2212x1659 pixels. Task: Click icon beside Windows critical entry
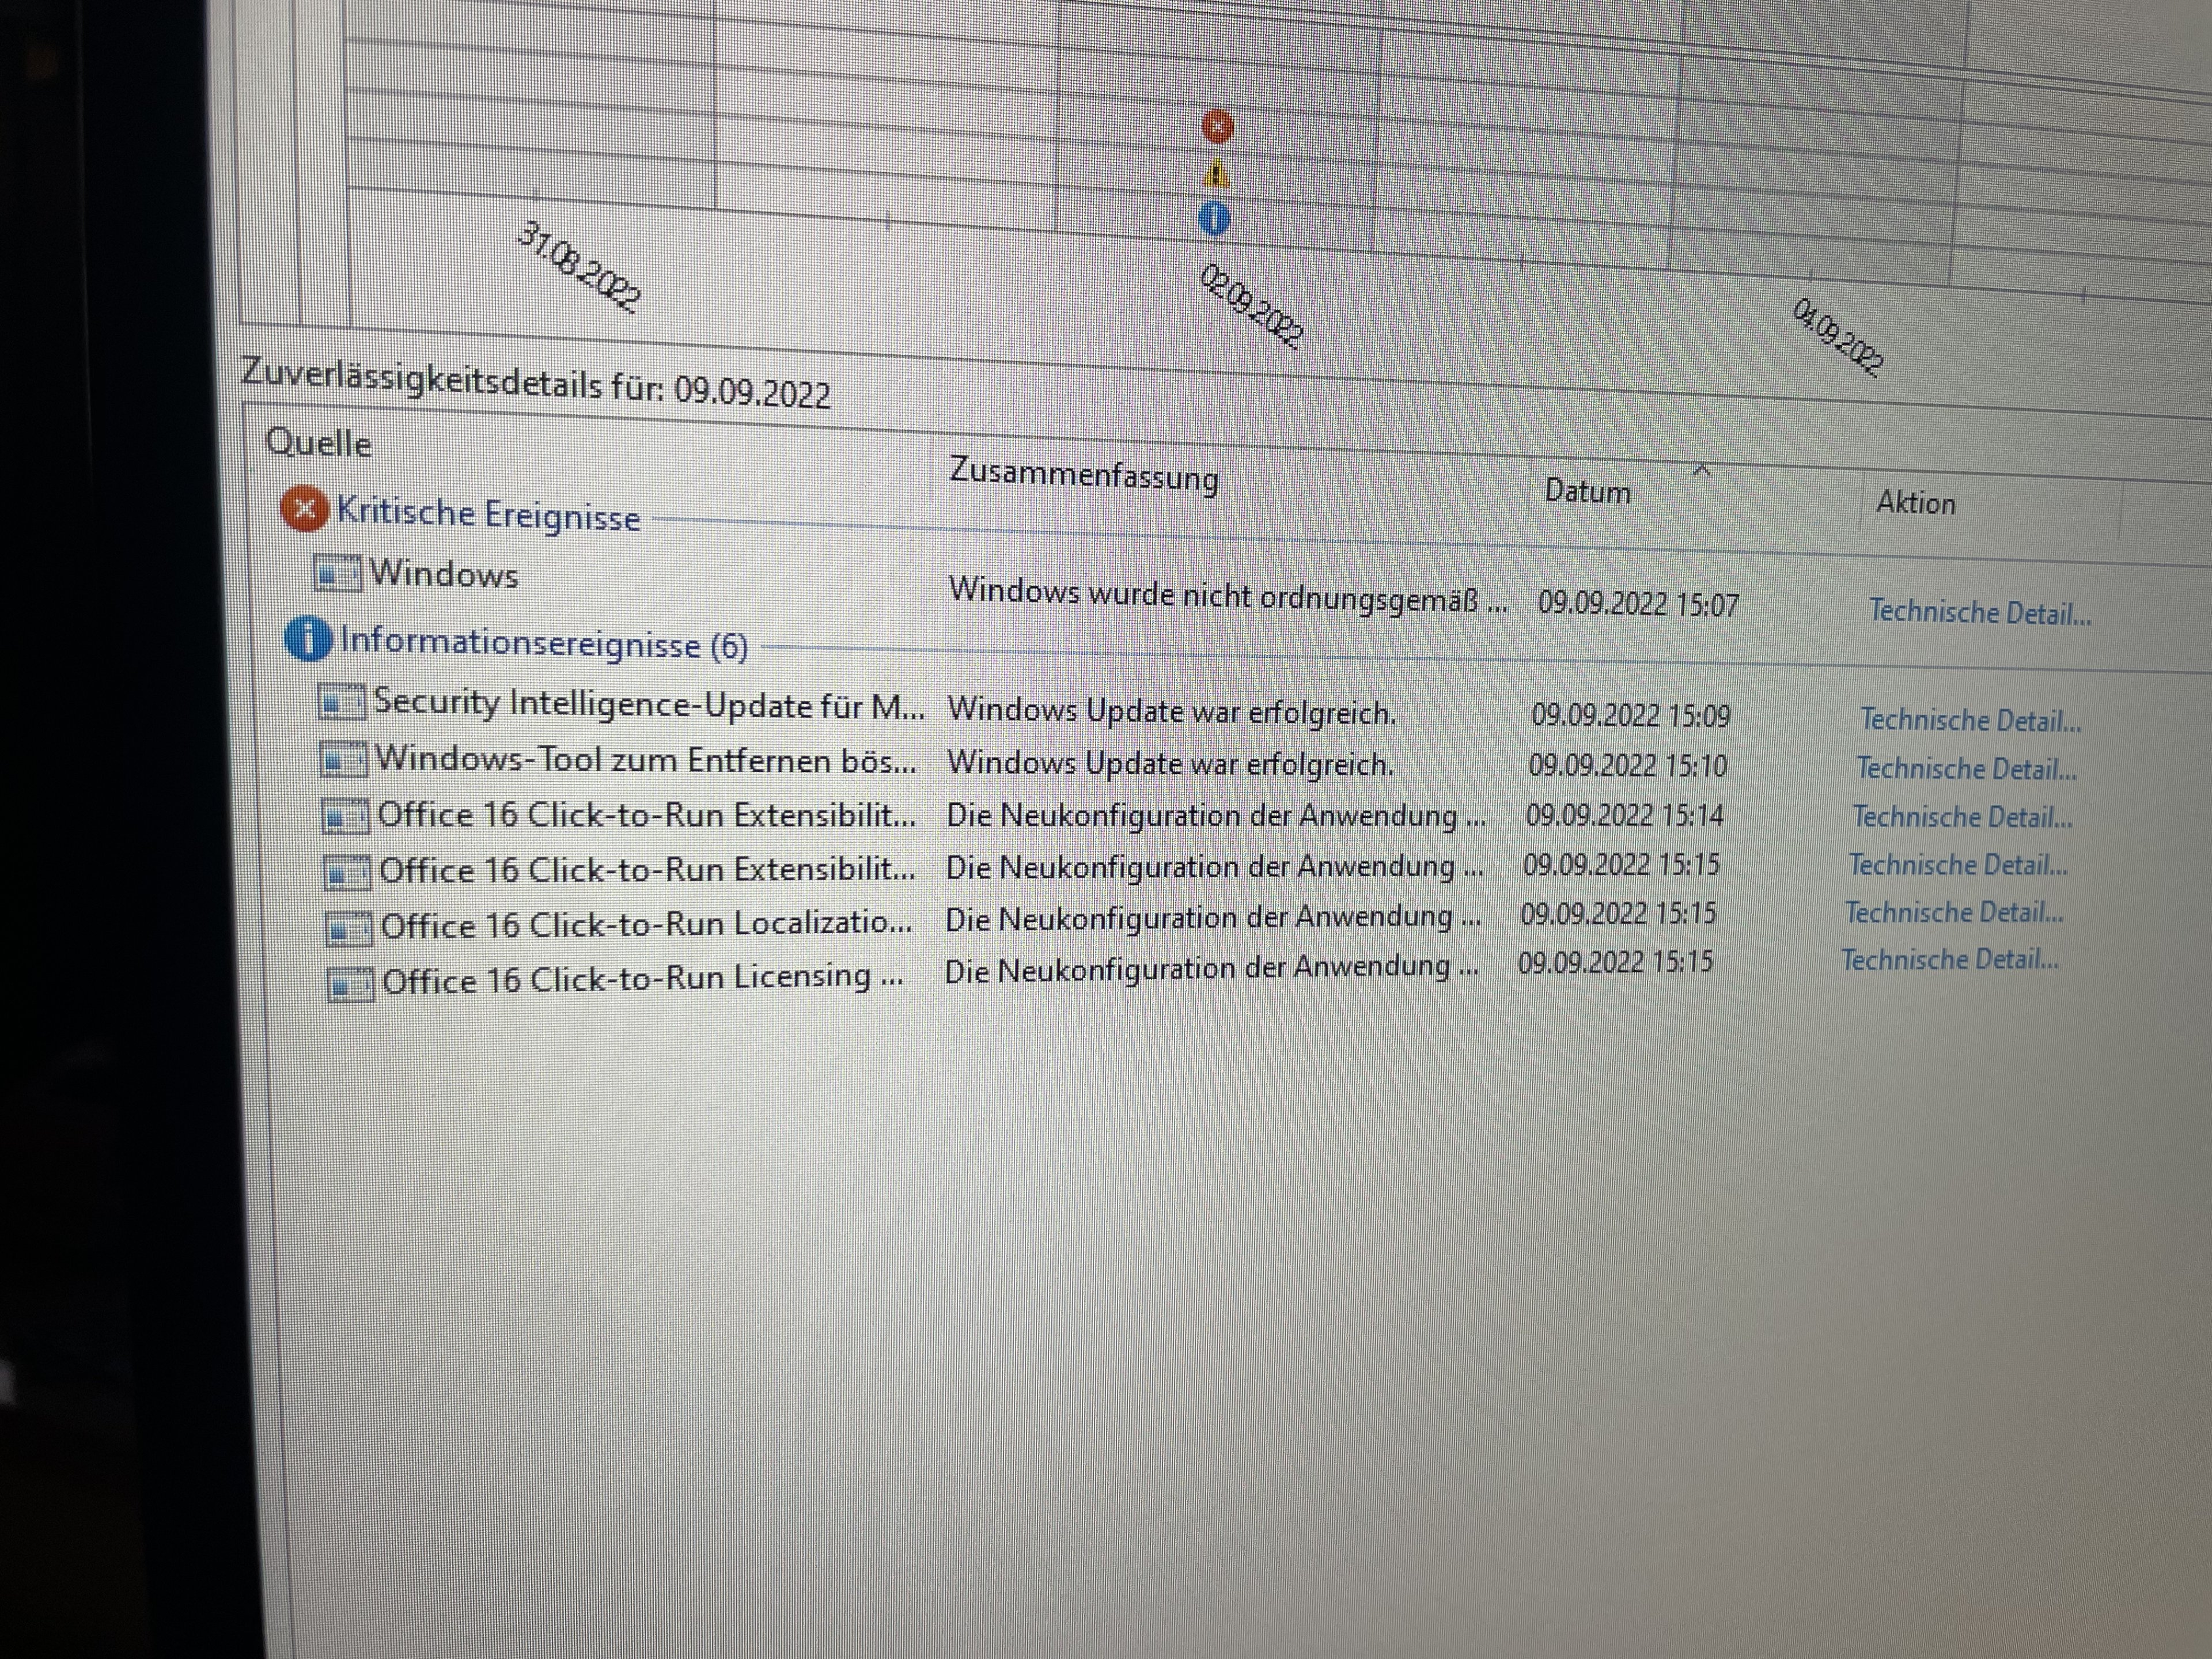[x=337, y=574]
